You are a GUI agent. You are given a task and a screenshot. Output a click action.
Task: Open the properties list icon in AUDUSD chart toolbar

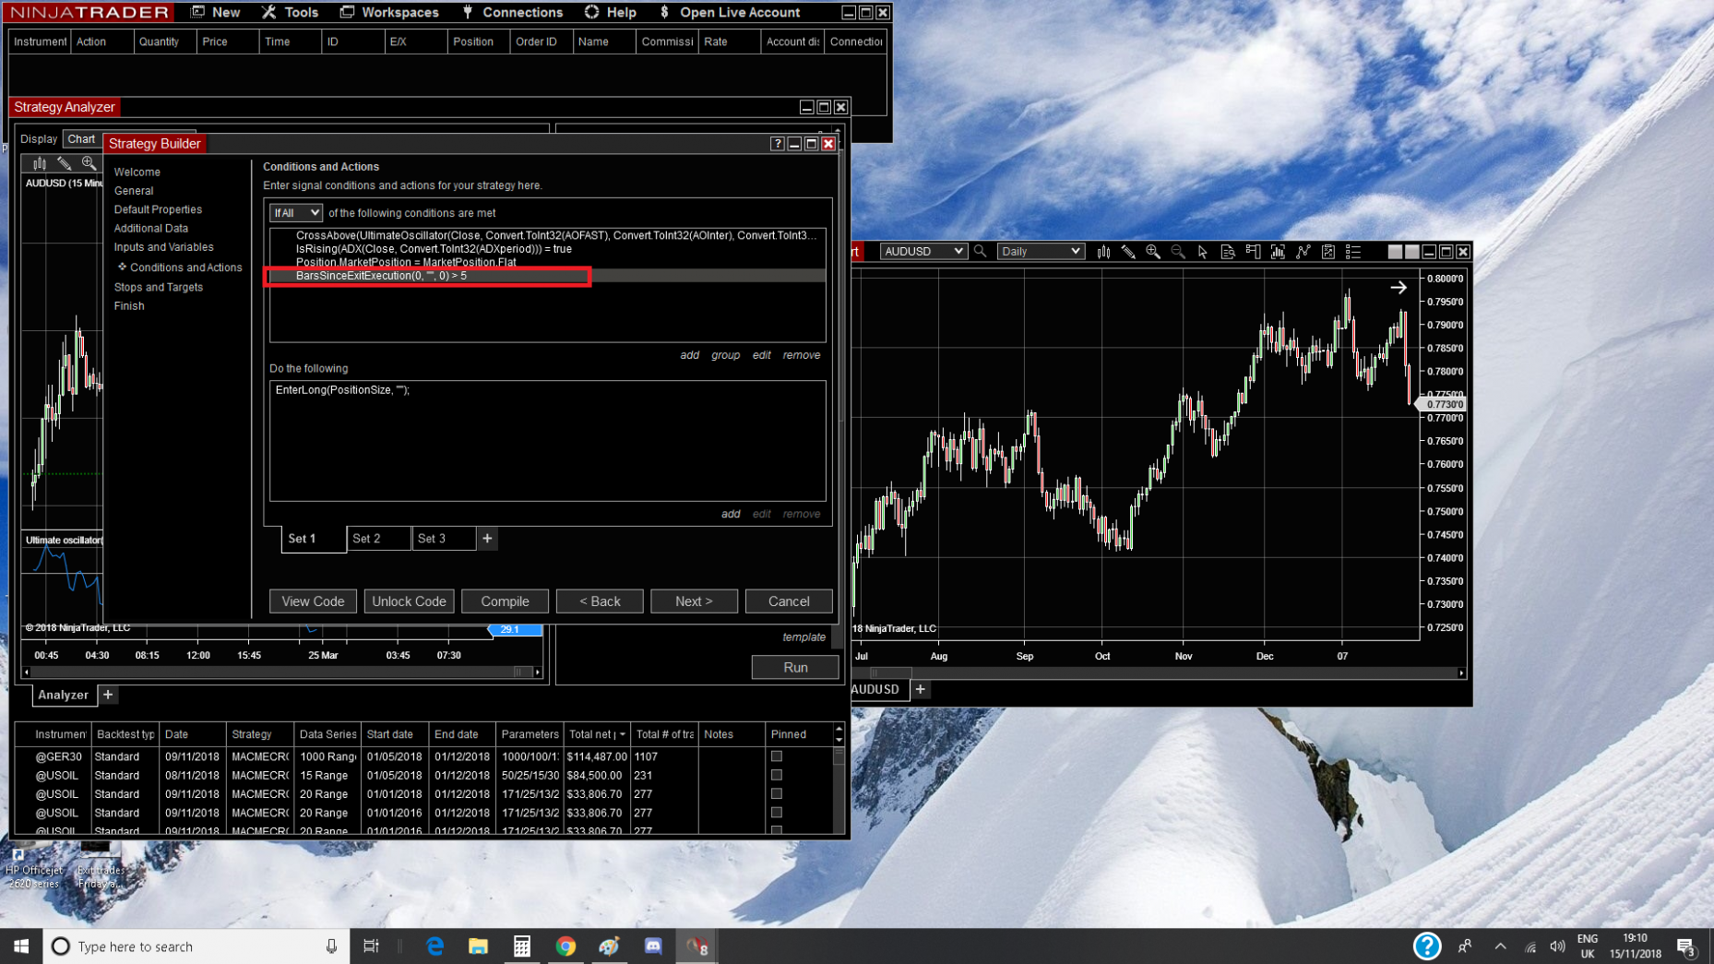[1353, 251]
